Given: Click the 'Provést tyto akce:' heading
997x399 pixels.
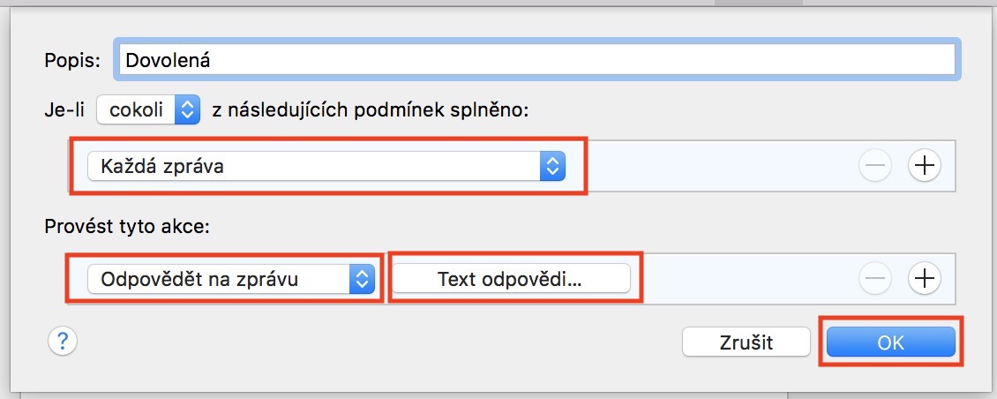Looking at the screenshot, I should click(x=126, y=225).
